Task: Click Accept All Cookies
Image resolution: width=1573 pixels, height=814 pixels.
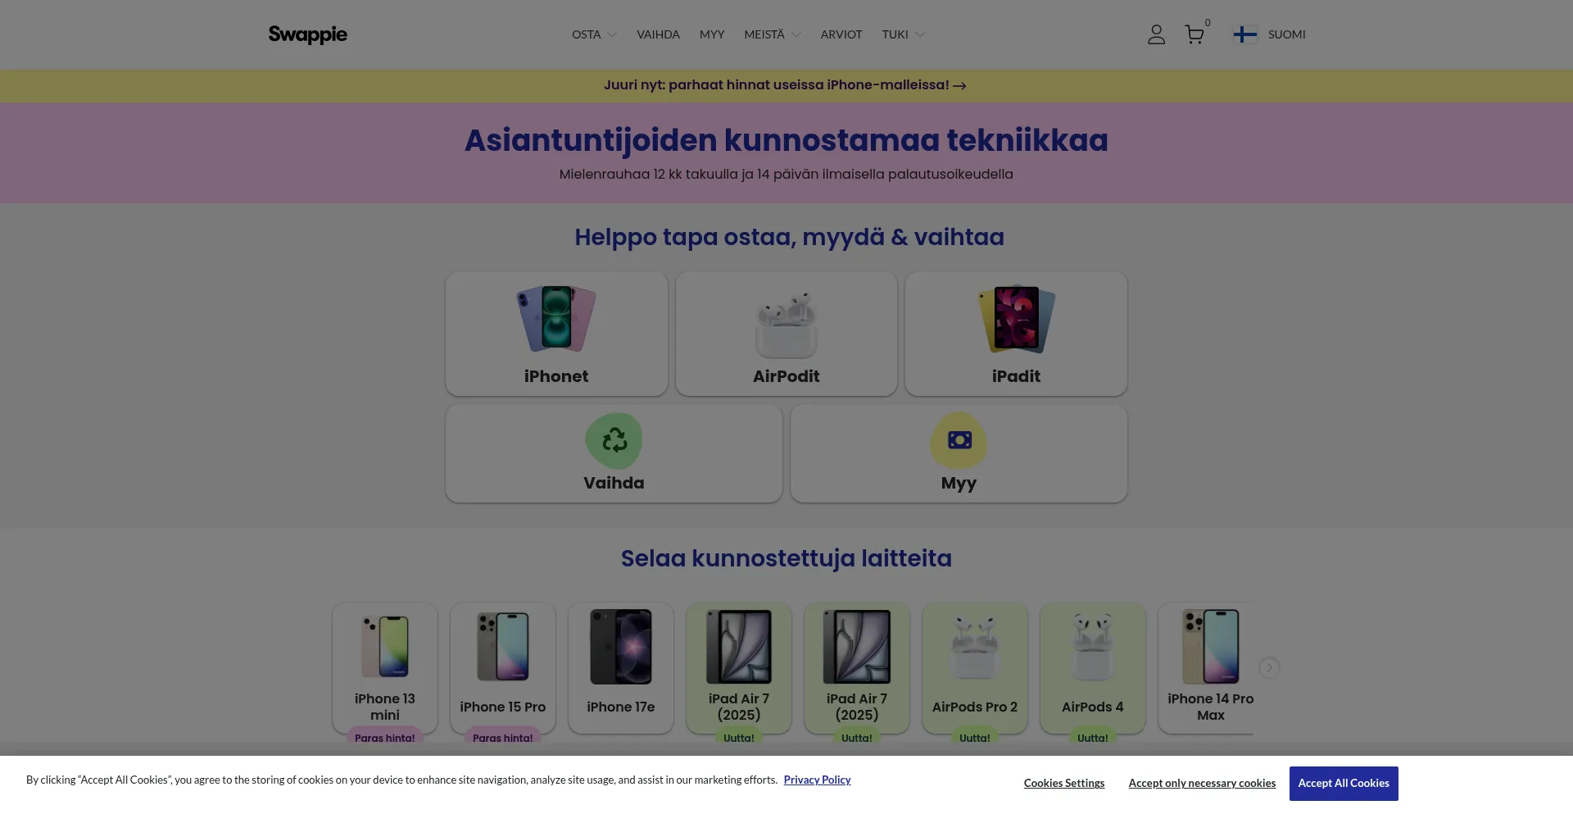Action: (x=1344, y=783)
